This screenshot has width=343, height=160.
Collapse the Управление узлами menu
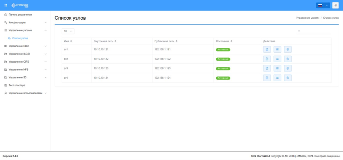(25, 30)
